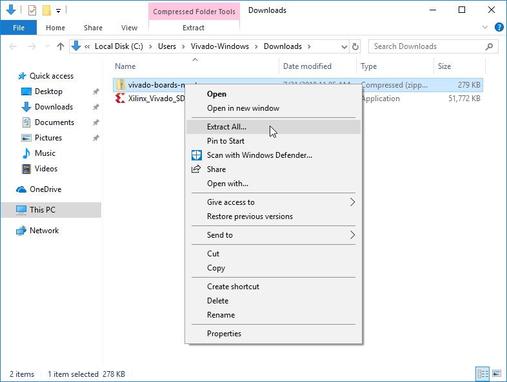Image resolution: width=507 pixels, height=382 pixels.
Task: Choose Extract All... from context menu
Action: [x=273, y=127]
